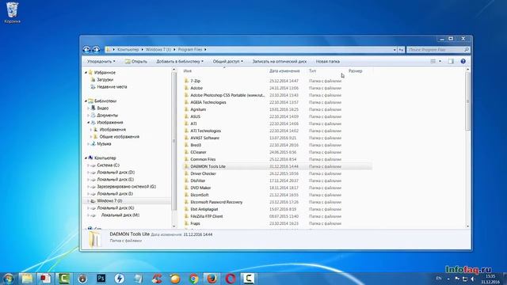Select Локальный диск (K:) in the tree
This screenshot has width=507, height=285.
tap(116, 207)
